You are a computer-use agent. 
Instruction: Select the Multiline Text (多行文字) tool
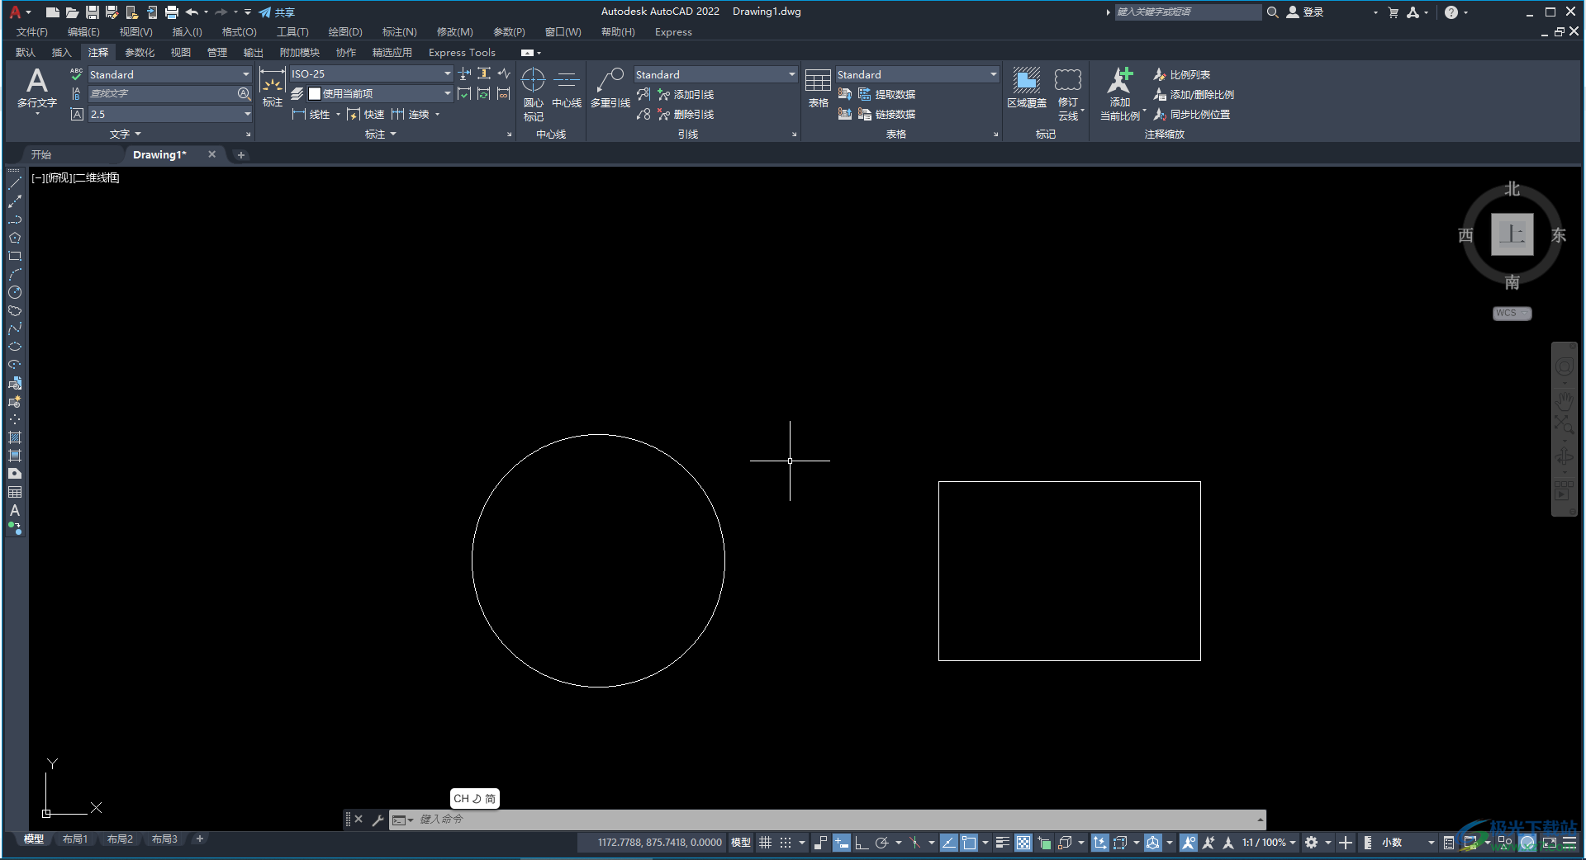(37, 89)
